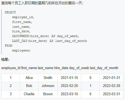Click the hire_date code line

[21, 31]
